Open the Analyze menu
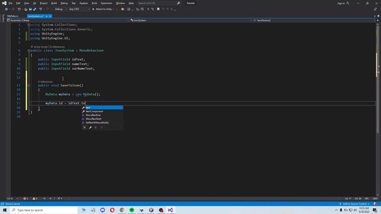The image size is (381, 214). click(83, 3)
